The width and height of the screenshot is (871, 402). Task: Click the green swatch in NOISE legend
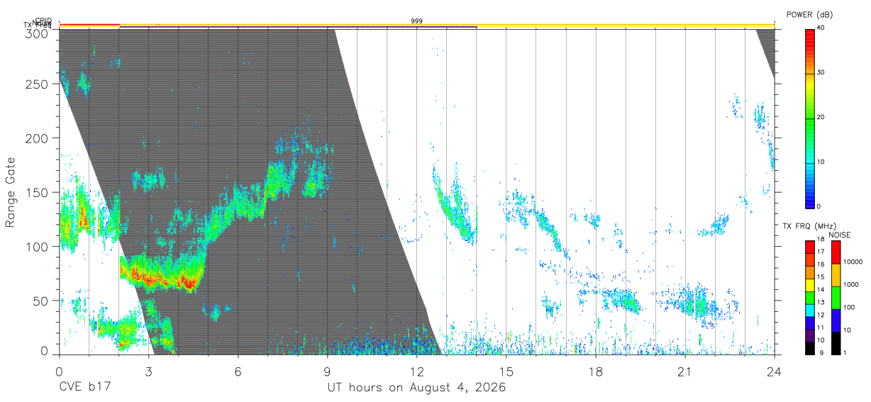pos(835,298)
